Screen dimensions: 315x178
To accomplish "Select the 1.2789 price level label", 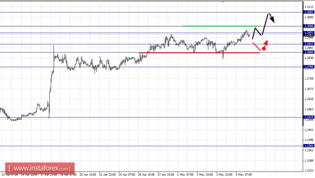I will tap(309, 67).
